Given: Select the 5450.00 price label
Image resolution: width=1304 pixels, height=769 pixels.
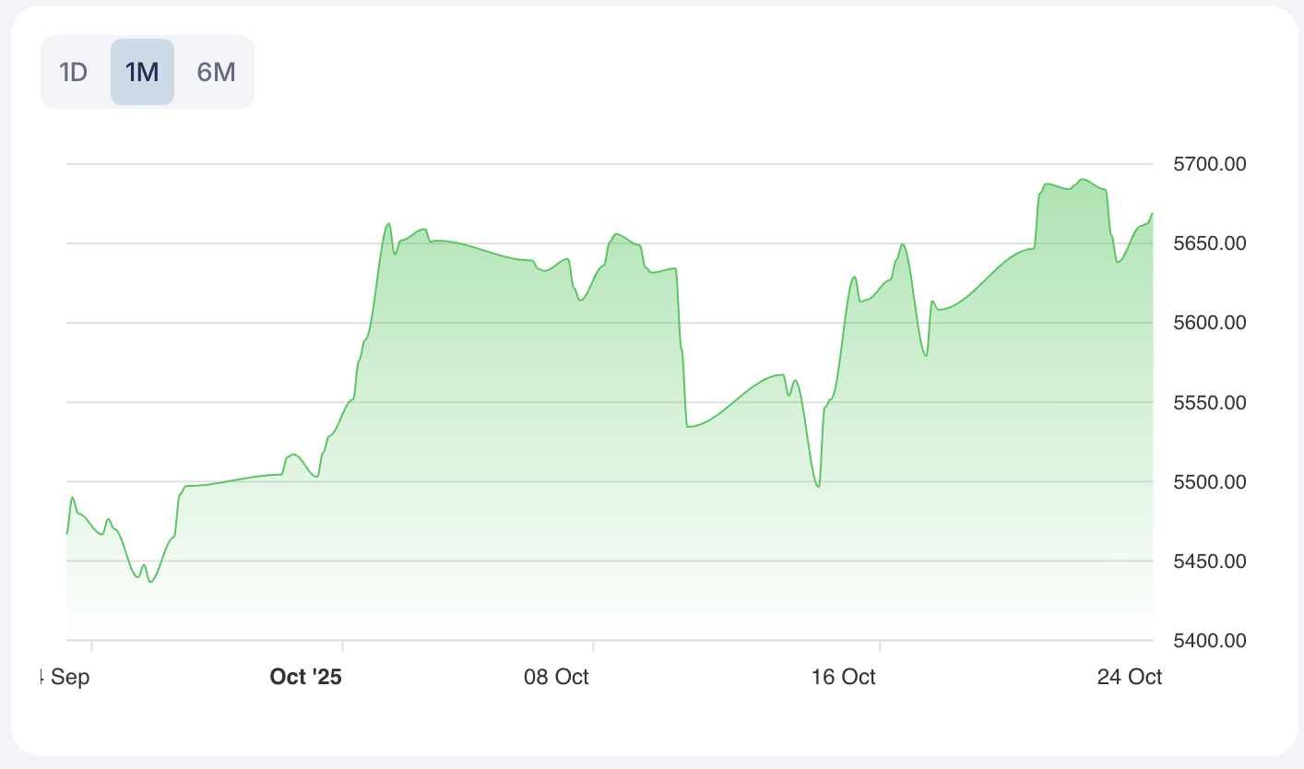Looking at the screenshot, I should click(1210, 561).
